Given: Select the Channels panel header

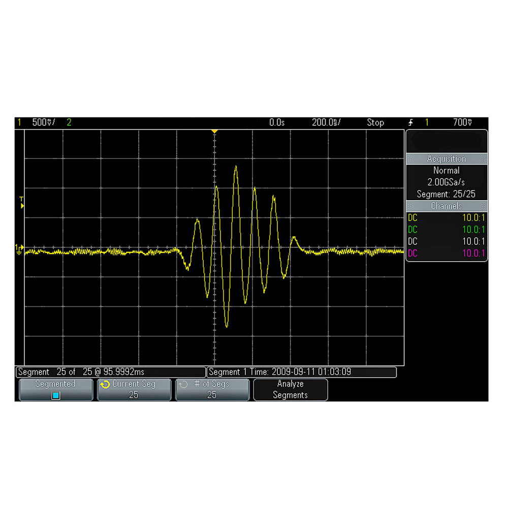Looking at the screenshot, I should pos(447,206).
